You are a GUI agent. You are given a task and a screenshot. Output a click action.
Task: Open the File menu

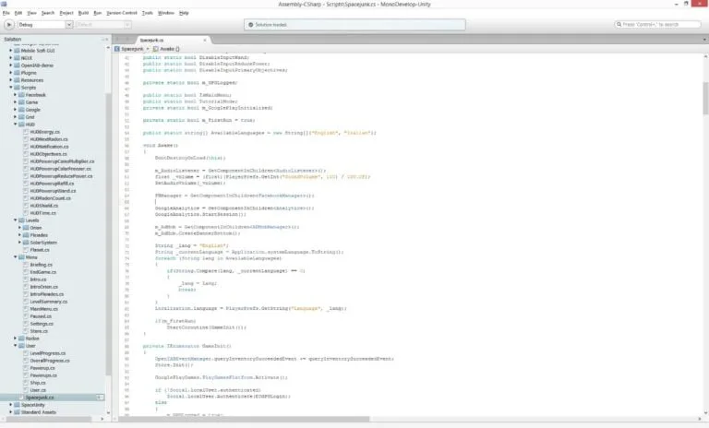pos(6,13)
